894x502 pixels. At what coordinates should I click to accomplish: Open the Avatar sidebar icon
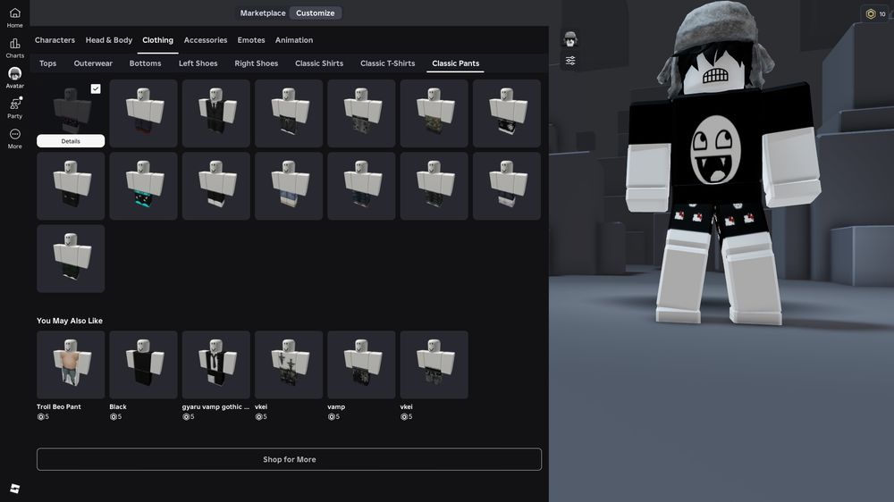point(15,78)
